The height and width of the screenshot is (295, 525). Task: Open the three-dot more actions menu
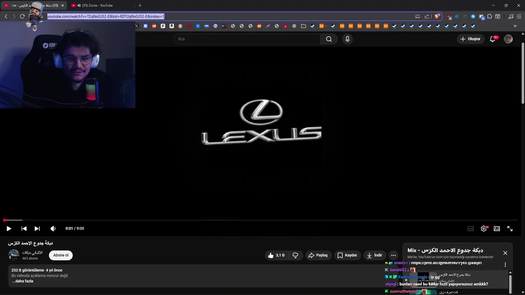tap(393, 255)
